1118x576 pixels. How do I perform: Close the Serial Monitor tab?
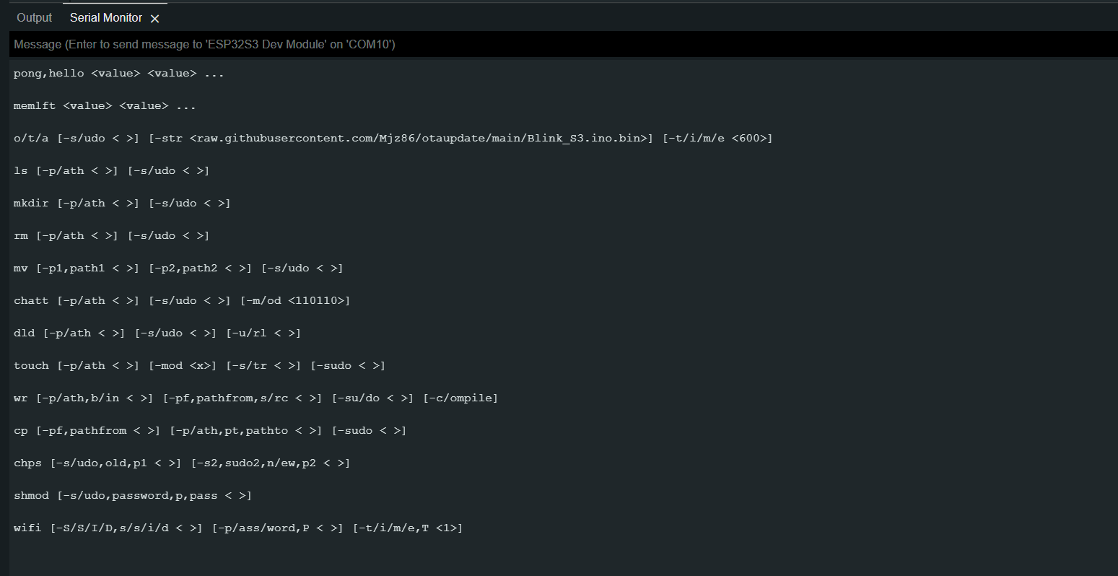[154, 19]
